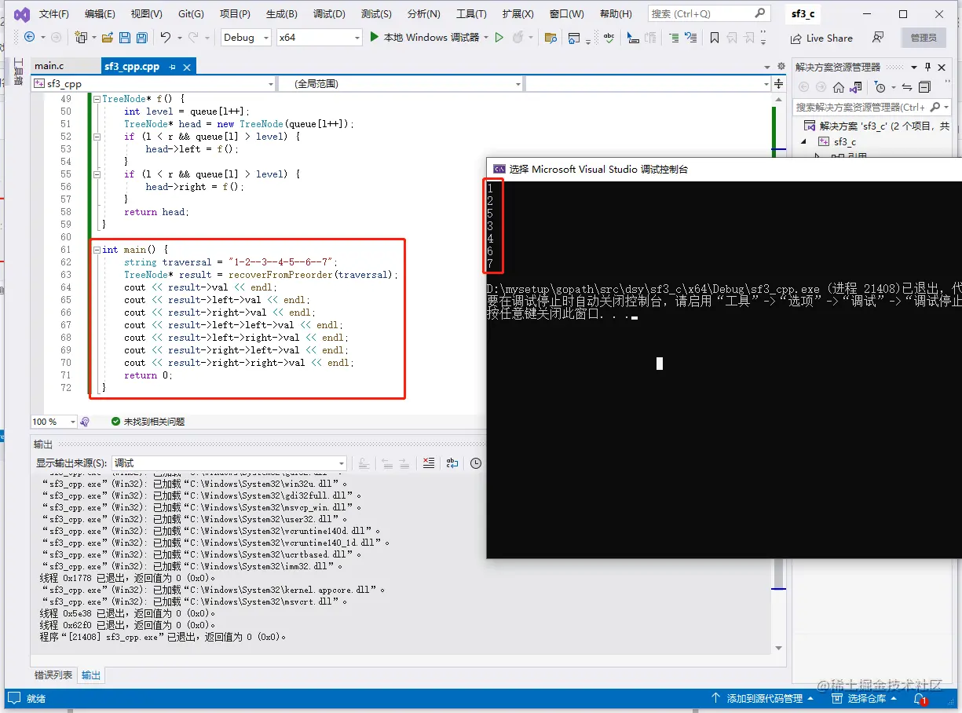Open the 工具(T) menu

tap(471, 14)
